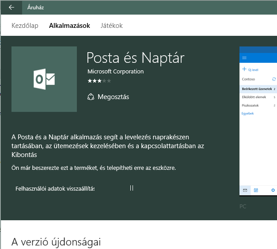The height and width of the screenshot is (249, 277).
Task: Click the "Ön már beszerezte" notice text
Action: pyautogui.click(x=94, y=168)
